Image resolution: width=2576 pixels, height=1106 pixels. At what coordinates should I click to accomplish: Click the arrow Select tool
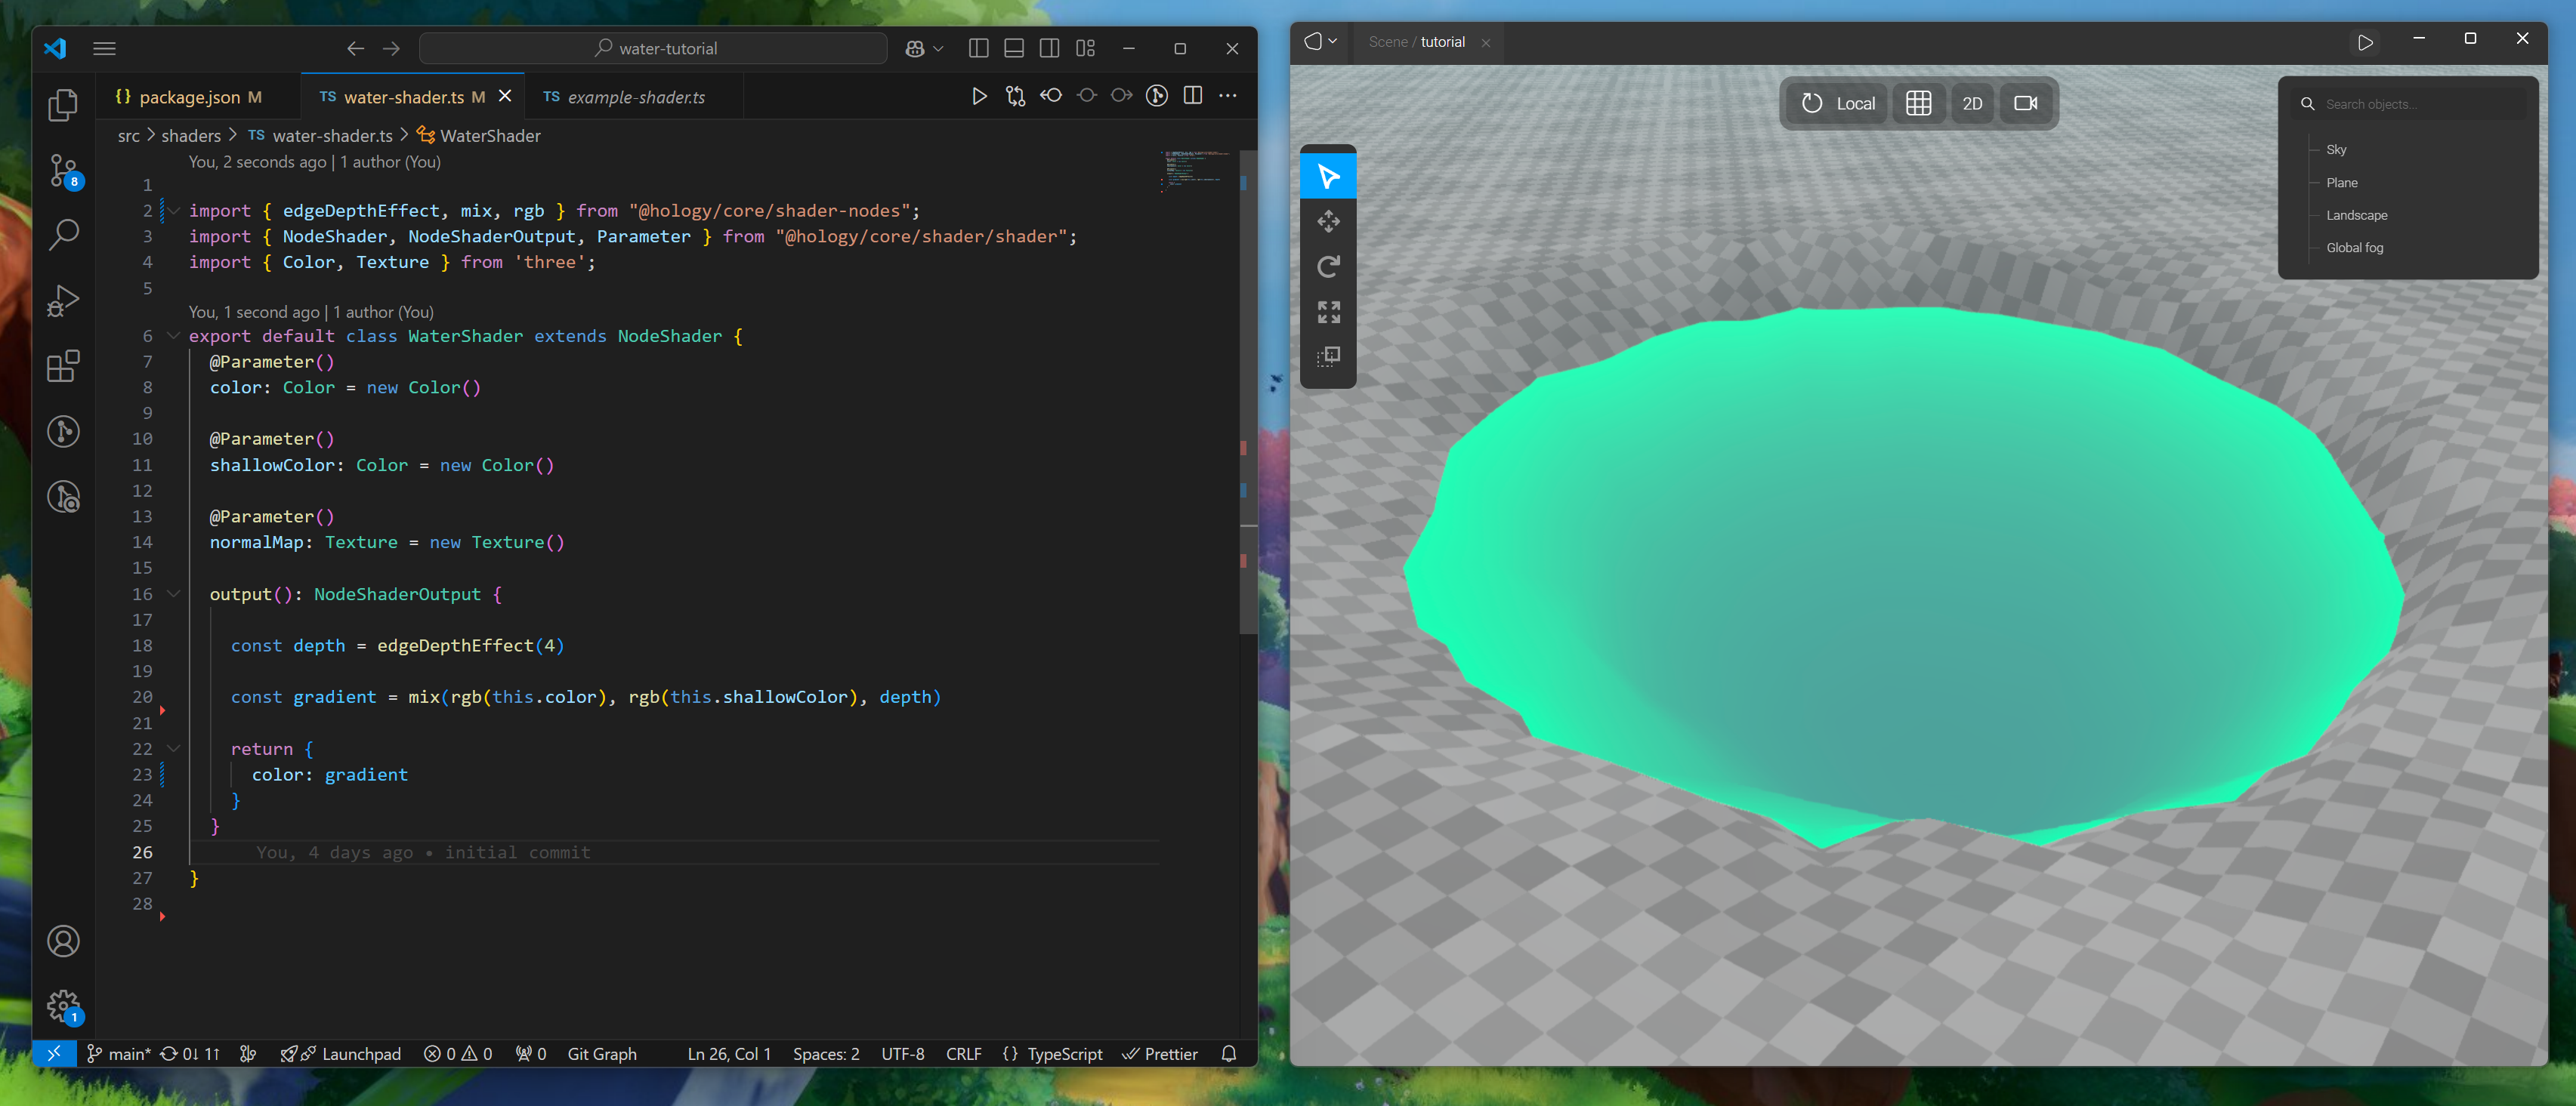pyautogui.click(x=1328, y=177)
